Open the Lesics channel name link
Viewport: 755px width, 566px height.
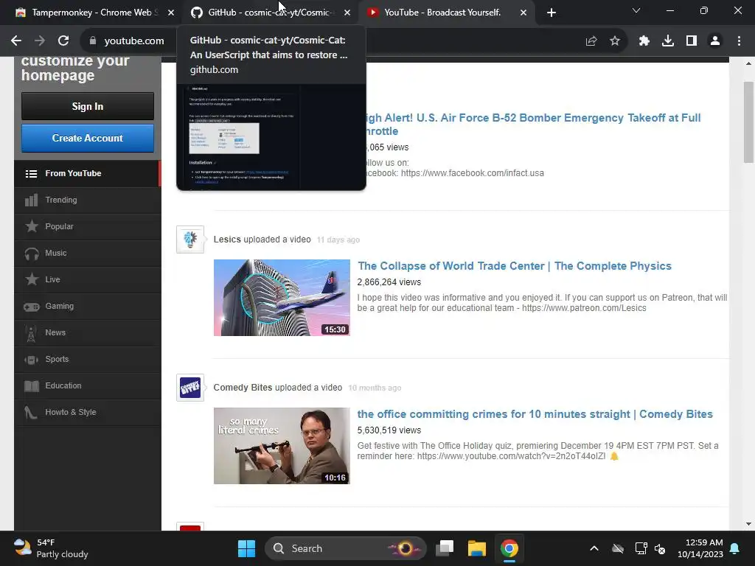(227, 240)
